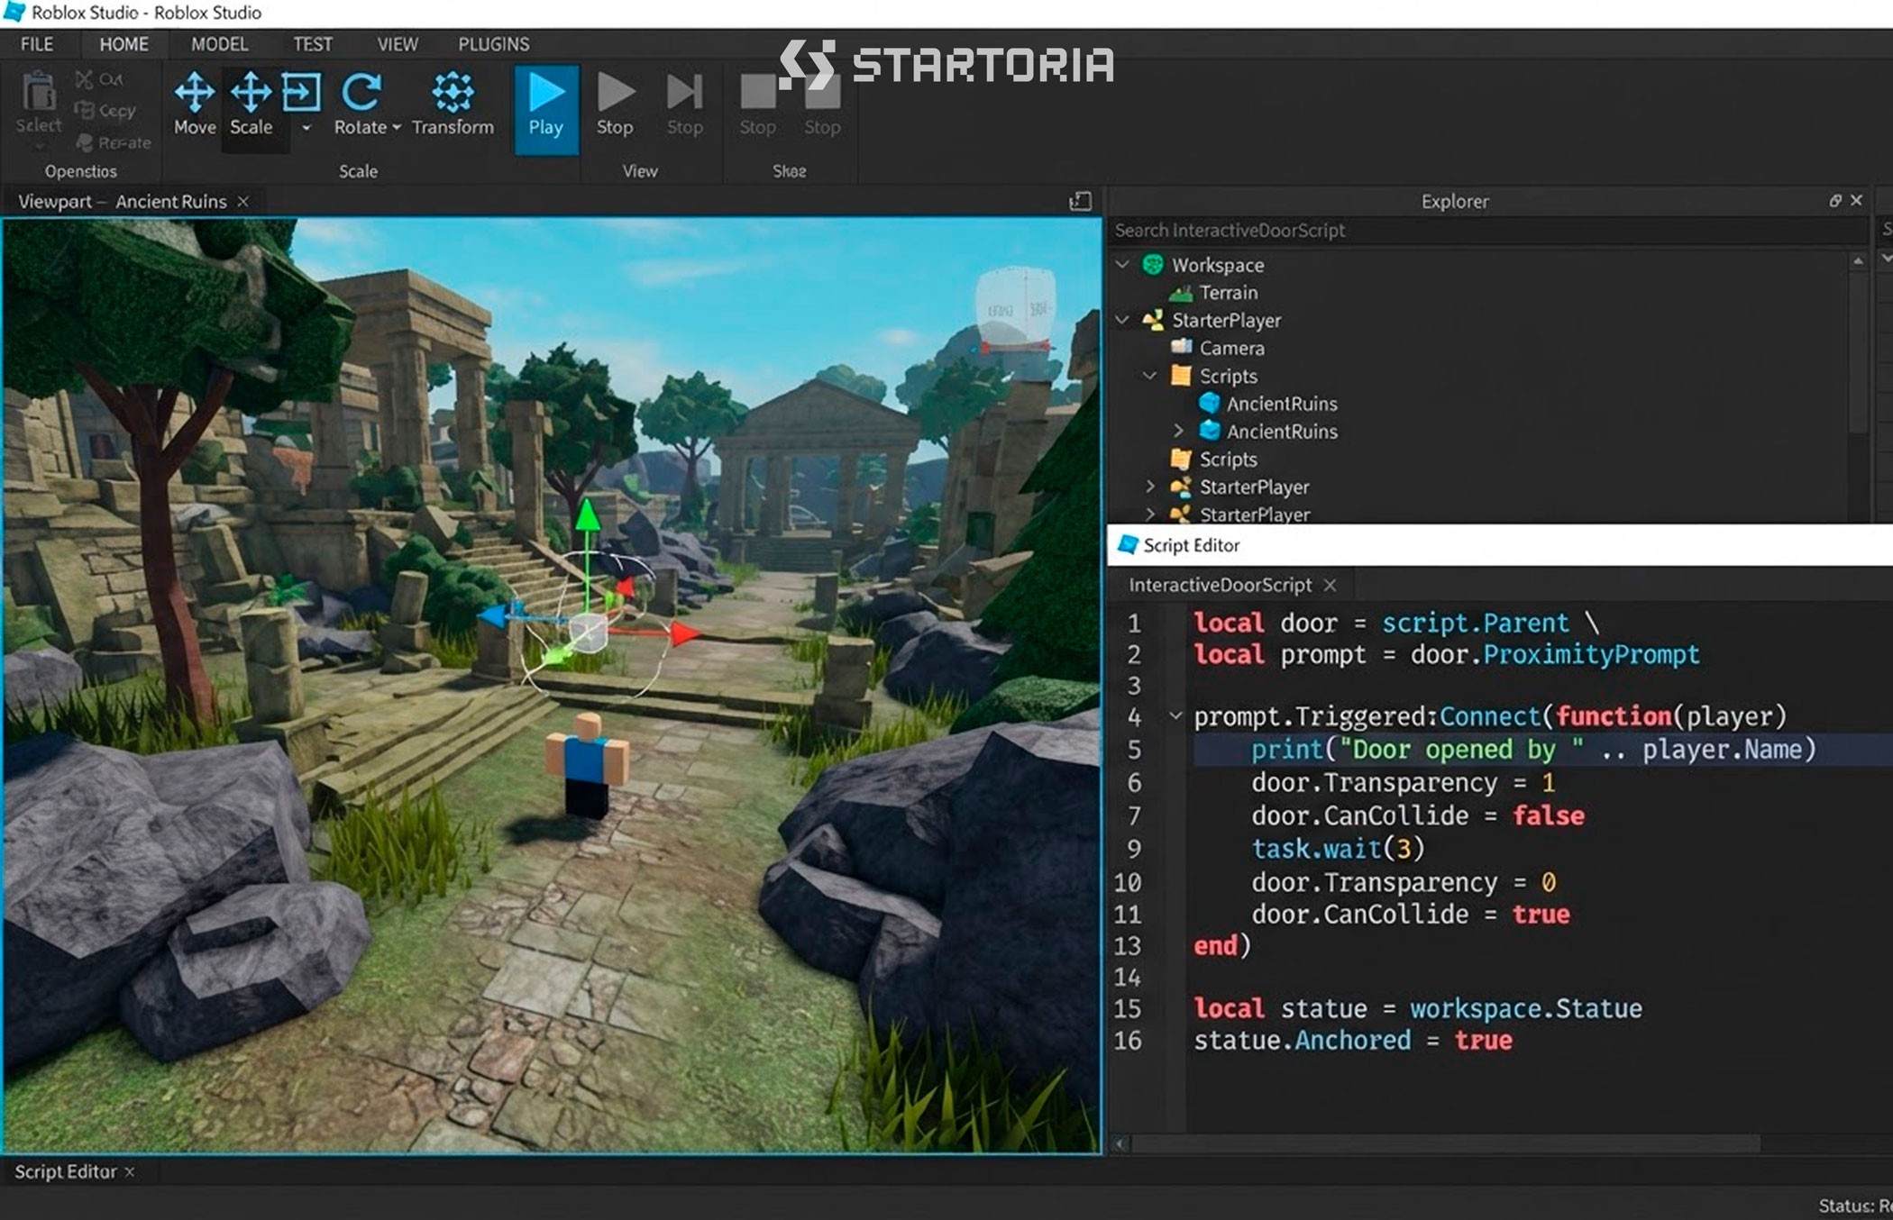The height and width of the screenshot is (1220, 1893).
Task: Collapse the Scripts folder below Camera
Action: (x=1150, y=376)
